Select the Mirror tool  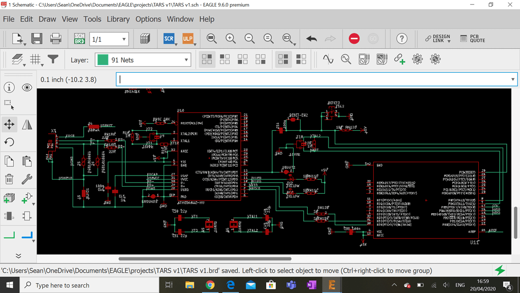pyautogui.click(x=27, y=124)
